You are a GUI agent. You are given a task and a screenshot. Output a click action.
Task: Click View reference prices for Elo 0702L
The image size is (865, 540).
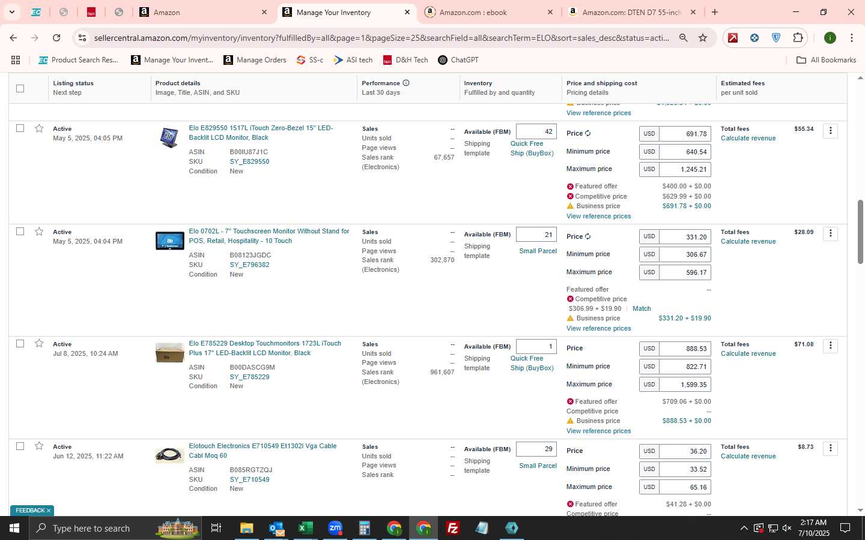pyautogui.click(x=598, y=328)
